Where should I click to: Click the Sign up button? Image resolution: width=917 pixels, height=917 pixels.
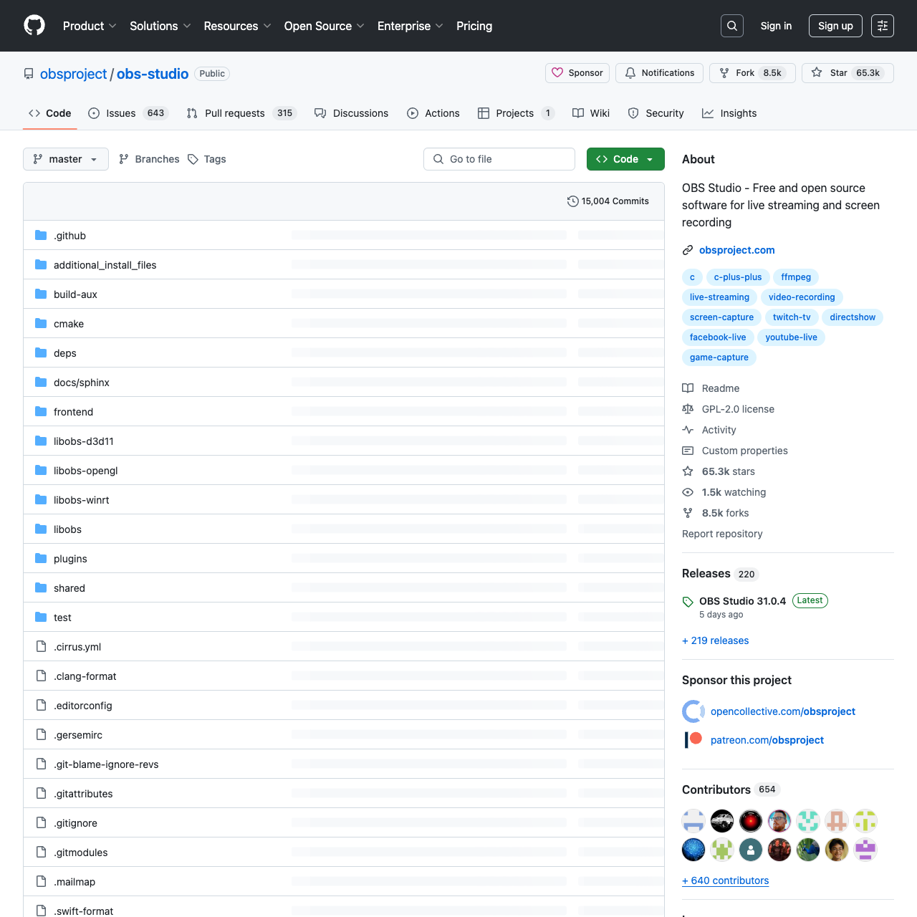835,26
